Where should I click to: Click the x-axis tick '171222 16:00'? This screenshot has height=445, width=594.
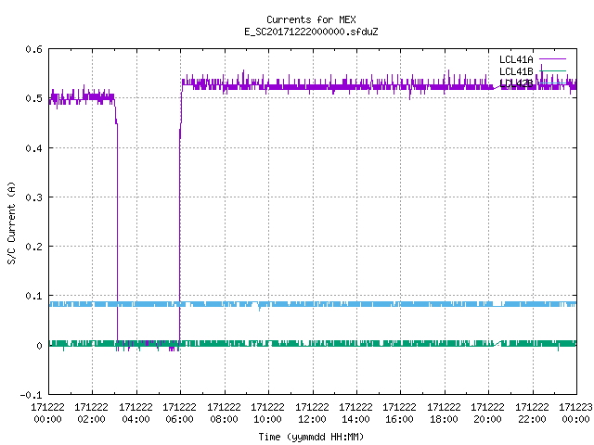(x=399, y=413)
